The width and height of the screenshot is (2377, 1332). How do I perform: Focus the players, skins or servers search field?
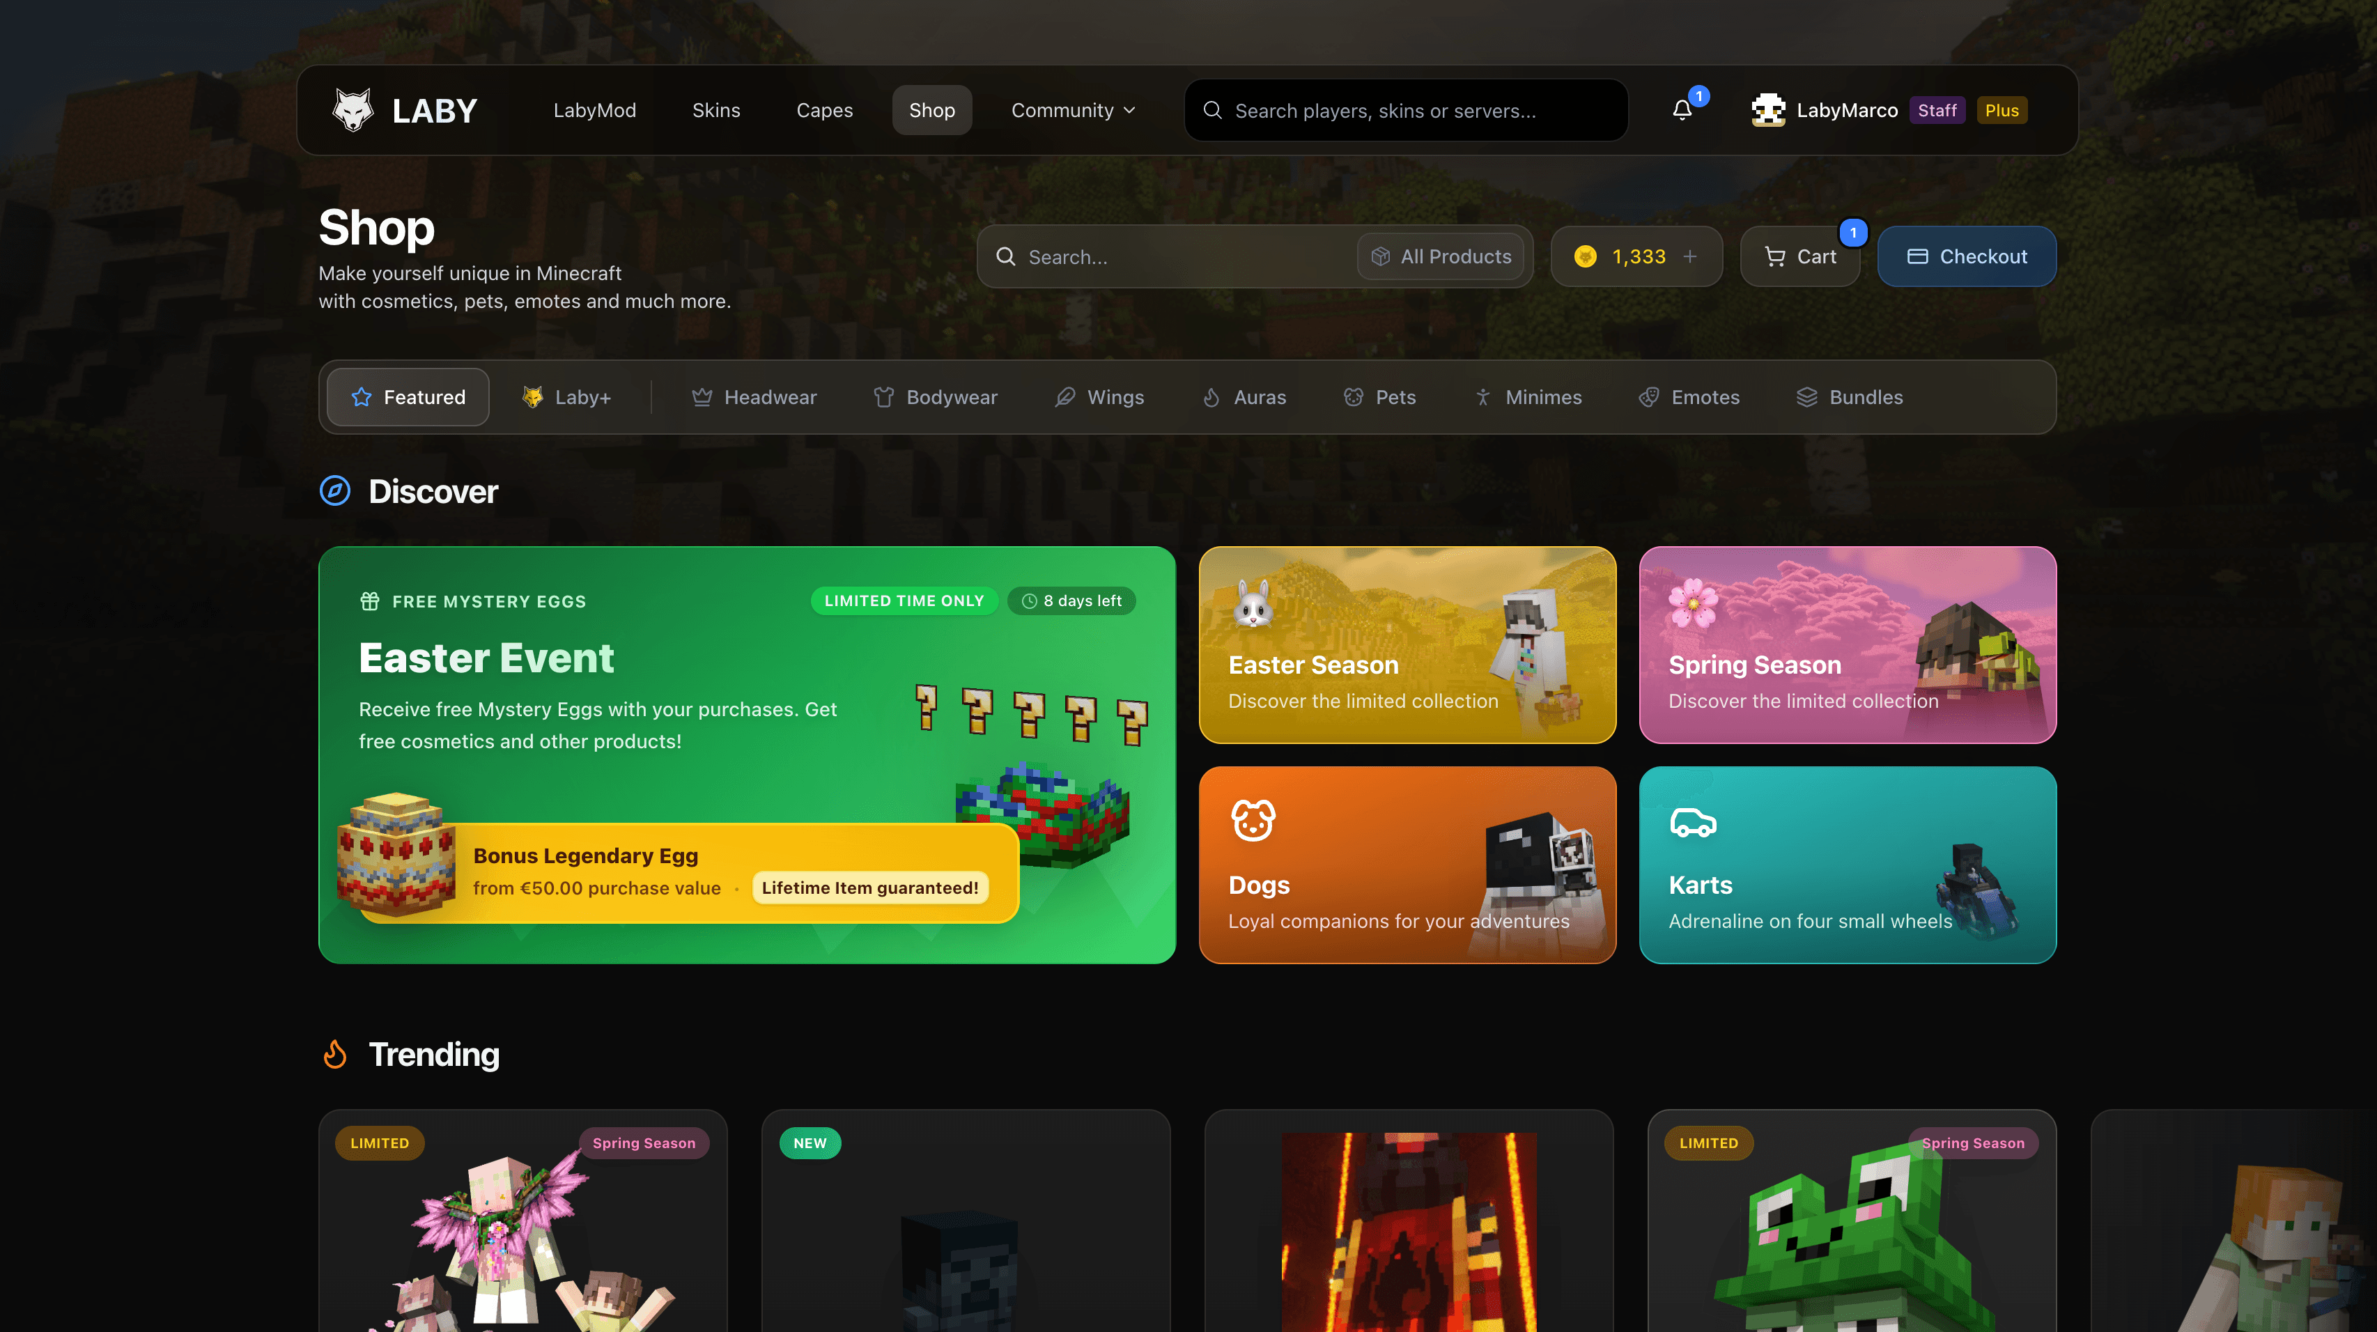click(1405, 111)
